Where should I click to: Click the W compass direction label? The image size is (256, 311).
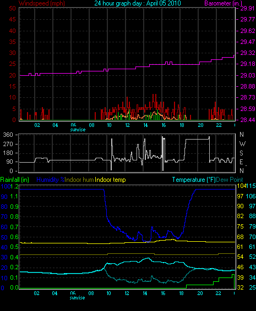pyautogui.click(x=242, y=144)
